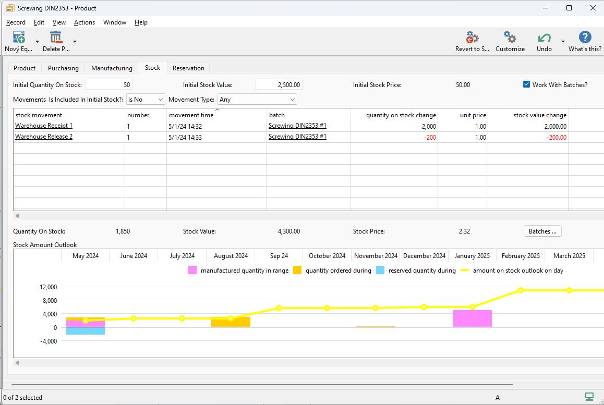Screen dimensions: 604x405
Task: Uncheck the Work With Batches checkbox
Action: click(526, 84)
